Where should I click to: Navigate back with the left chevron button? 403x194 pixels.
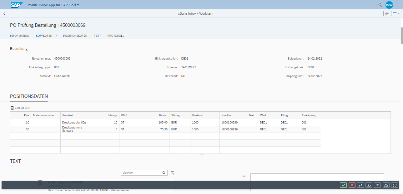pos(4,13)
